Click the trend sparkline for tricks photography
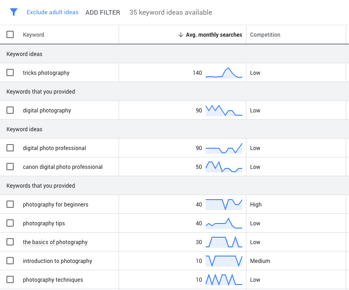349x290 pixels. point(224,73)
